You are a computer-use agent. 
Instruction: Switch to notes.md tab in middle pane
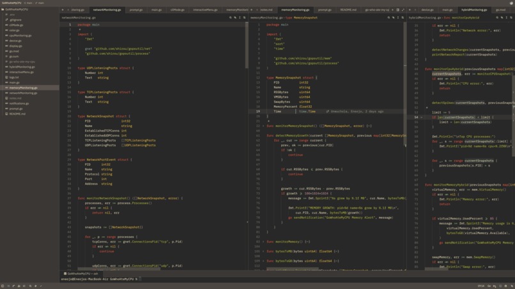(266, 10)
